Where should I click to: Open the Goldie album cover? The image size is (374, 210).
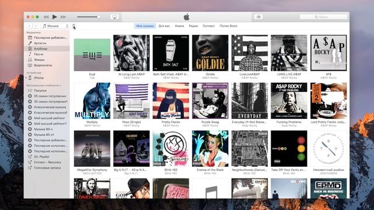click(210, 53)
